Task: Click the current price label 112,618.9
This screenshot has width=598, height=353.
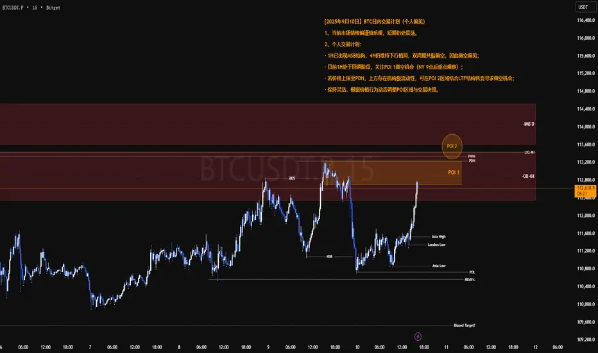Action: 585,191
